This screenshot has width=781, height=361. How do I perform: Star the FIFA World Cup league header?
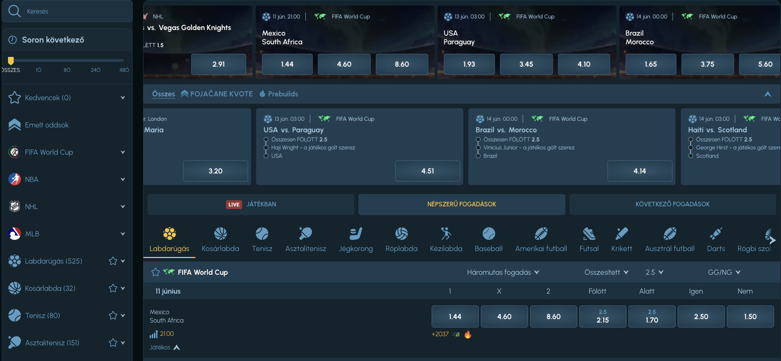point(156,272)
